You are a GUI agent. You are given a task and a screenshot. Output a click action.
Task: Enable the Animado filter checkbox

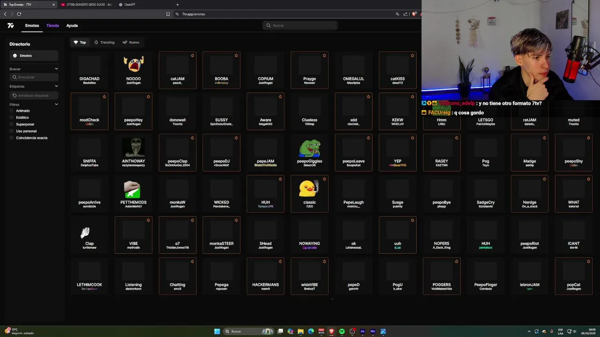[12, 111]
